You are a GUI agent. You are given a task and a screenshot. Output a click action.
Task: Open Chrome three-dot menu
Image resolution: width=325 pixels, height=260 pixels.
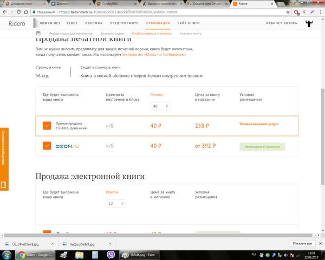click(320, 12)
